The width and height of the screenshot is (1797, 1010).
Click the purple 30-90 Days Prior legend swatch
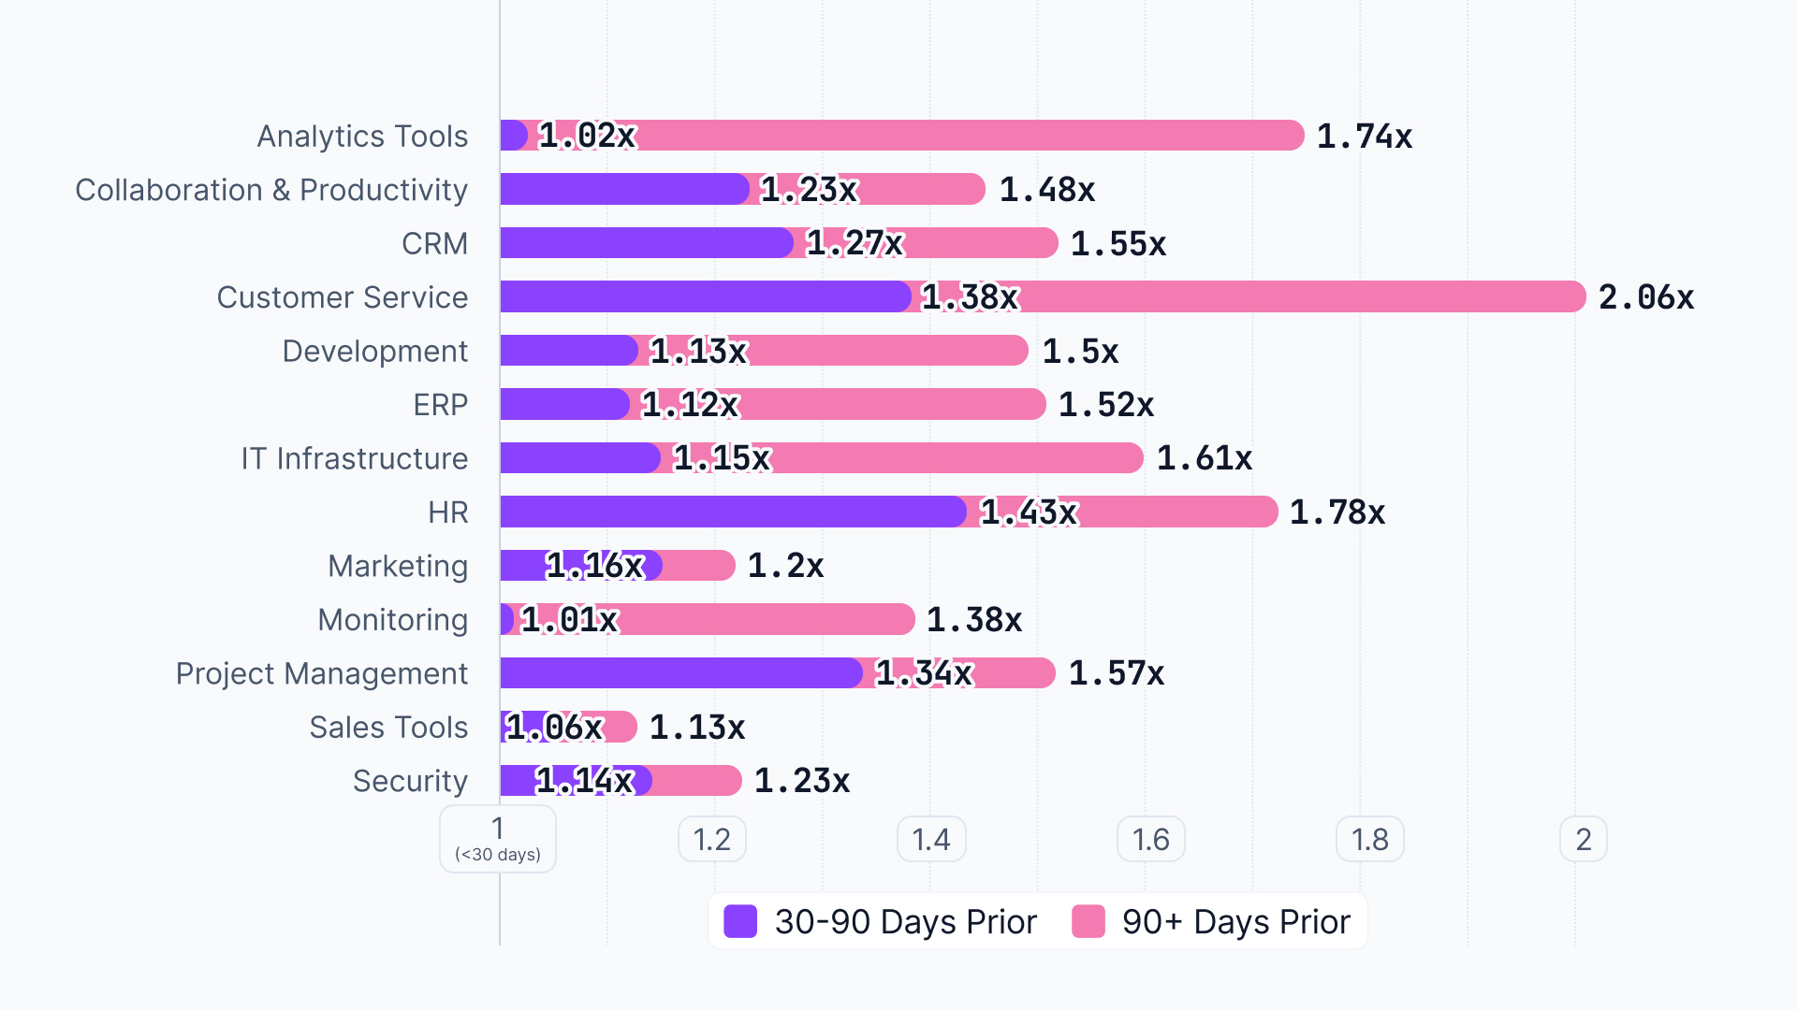pos(740,921)
